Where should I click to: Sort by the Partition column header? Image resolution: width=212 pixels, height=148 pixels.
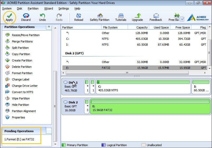[x=81, y=27]
